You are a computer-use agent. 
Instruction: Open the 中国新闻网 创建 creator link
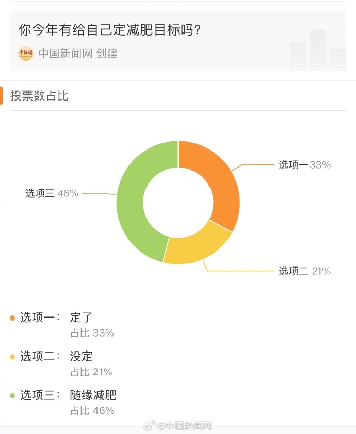click(78, 54)
